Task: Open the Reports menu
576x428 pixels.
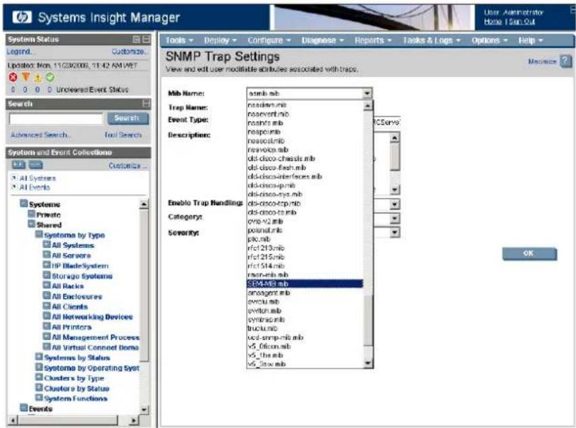Action: [373, 40]
